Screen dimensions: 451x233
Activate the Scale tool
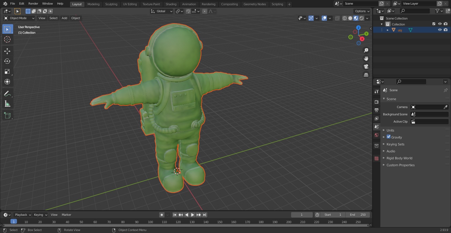click(x=7, y=71)
